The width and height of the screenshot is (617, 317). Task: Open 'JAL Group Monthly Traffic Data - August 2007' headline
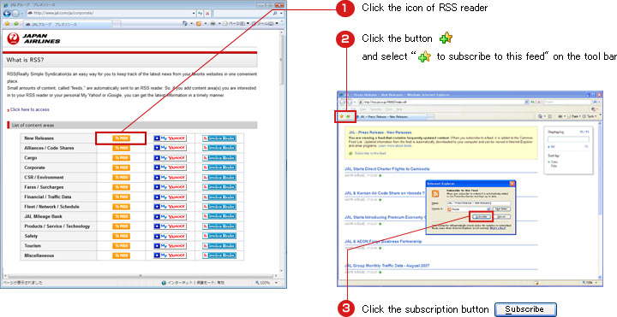tap(386, 266)
